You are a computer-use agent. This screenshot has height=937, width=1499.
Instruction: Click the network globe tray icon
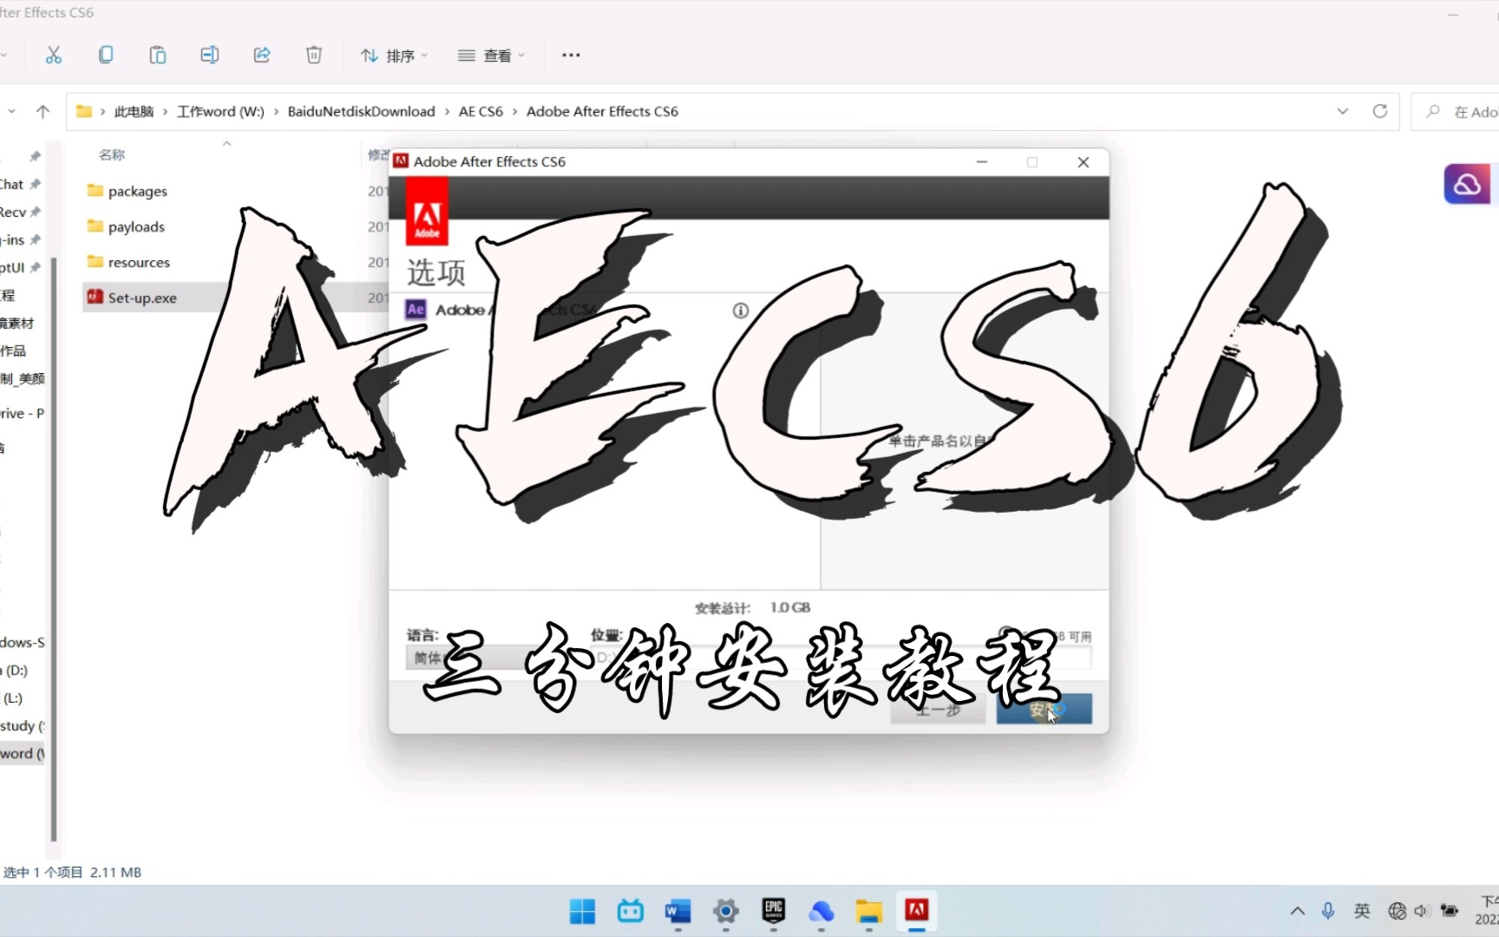(1397, 911)
